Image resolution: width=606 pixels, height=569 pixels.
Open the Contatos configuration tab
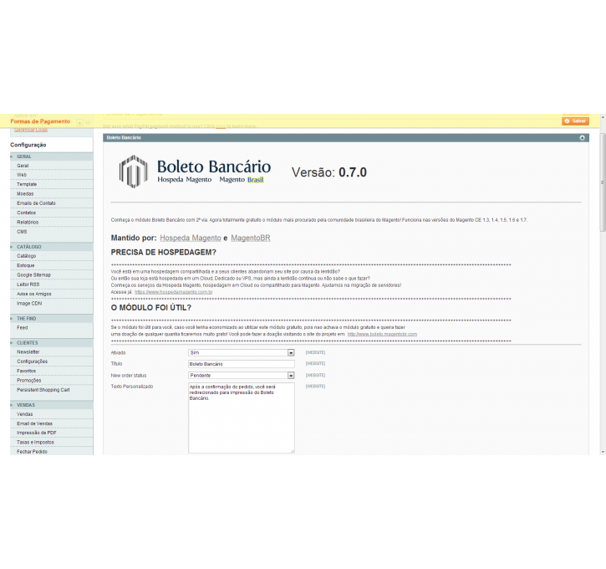tap(51, 213)
